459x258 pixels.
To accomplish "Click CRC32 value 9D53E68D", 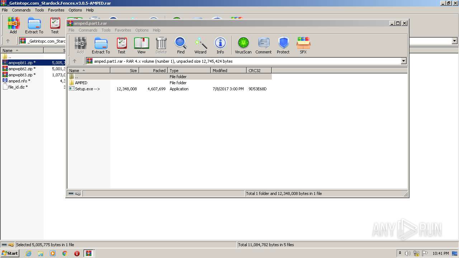I will tap(257, 89).
